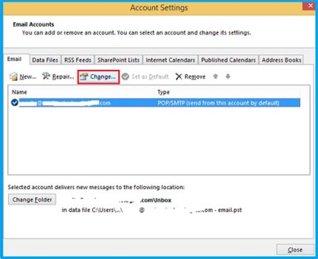Open the RSS Feeds tab

[x=78, y=60]
